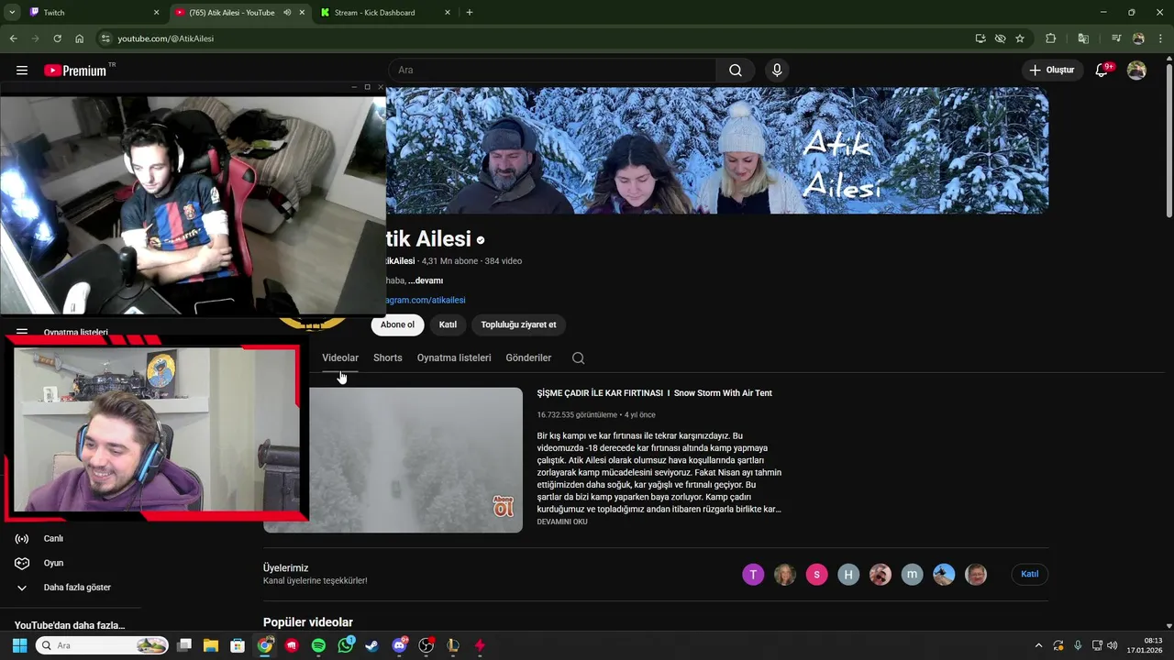The image size is (1174, 660).
Task: Open WhatsApp from the taskbar
Action: tap(345, 645)
